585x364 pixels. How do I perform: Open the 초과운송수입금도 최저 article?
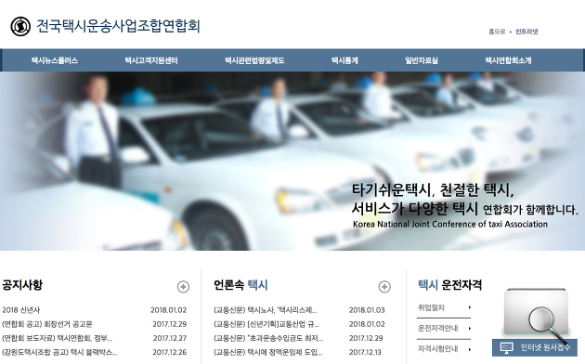(268, 338)
